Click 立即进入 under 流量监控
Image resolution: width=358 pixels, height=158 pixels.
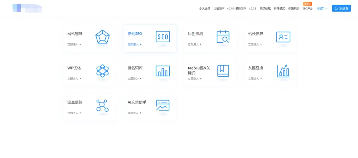74,113
